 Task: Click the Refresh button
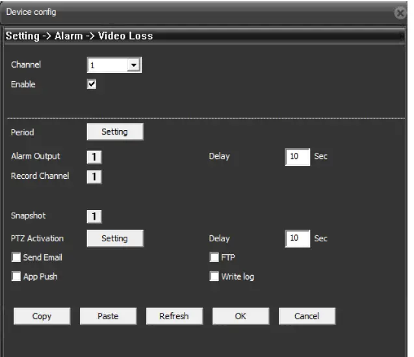175,316
